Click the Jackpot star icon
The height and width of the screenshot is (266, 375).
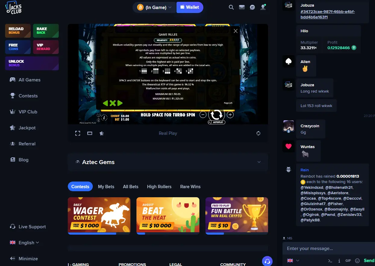tap(13, 128)
